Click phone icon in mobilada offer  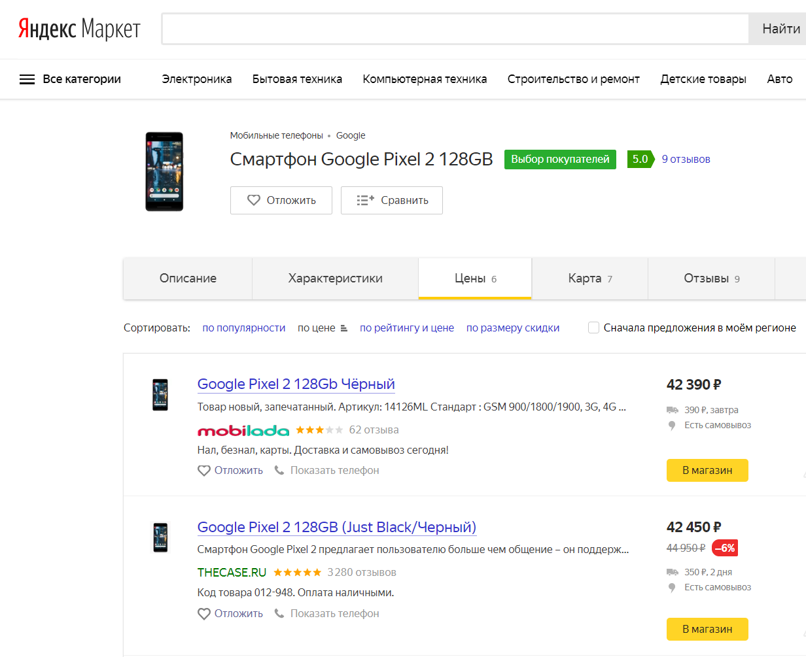point(279,470)
